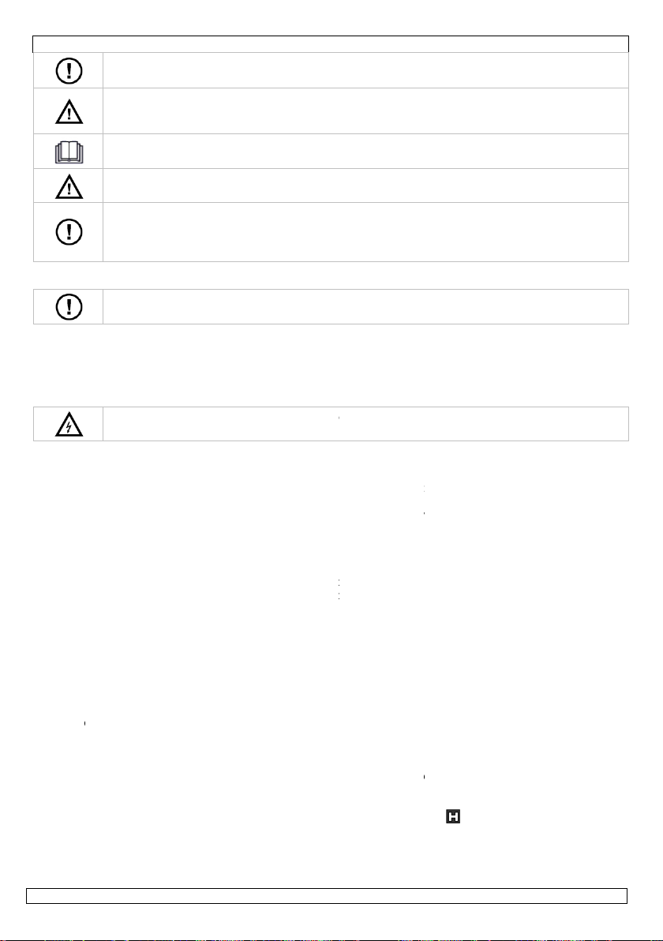Click the blank cell beside the lightning hazard icon
Viewport: 663px width, 941px height.
pyautogui.click(x=365, y=424)
